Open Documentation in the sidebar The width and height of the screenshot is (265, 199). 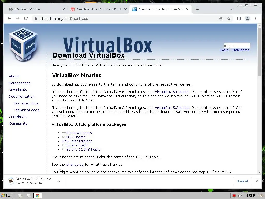pyautogui.click(x=21, y=97)
